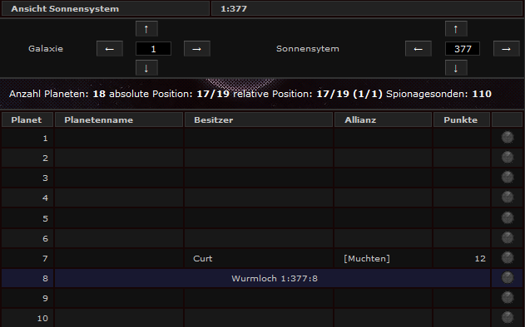Click the round icon in planet row 9
The width and height of the screenshot is (525, 327).
pyautogui.click(x=508, y=298)
